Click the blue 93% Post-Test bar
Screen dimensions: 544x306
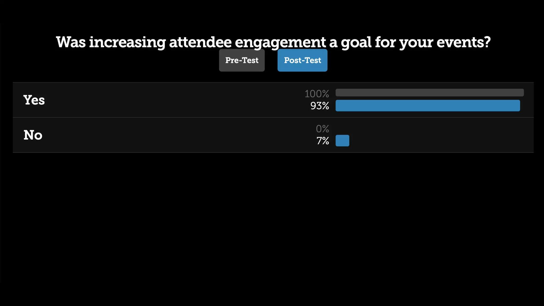click(428, 105)
